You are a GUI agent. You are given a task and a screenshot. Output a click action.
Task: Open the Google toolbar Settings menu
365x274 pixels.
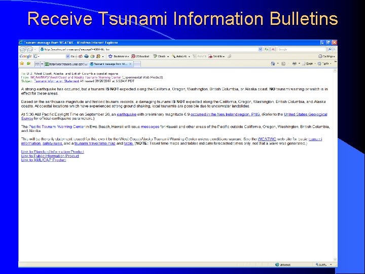326,56
